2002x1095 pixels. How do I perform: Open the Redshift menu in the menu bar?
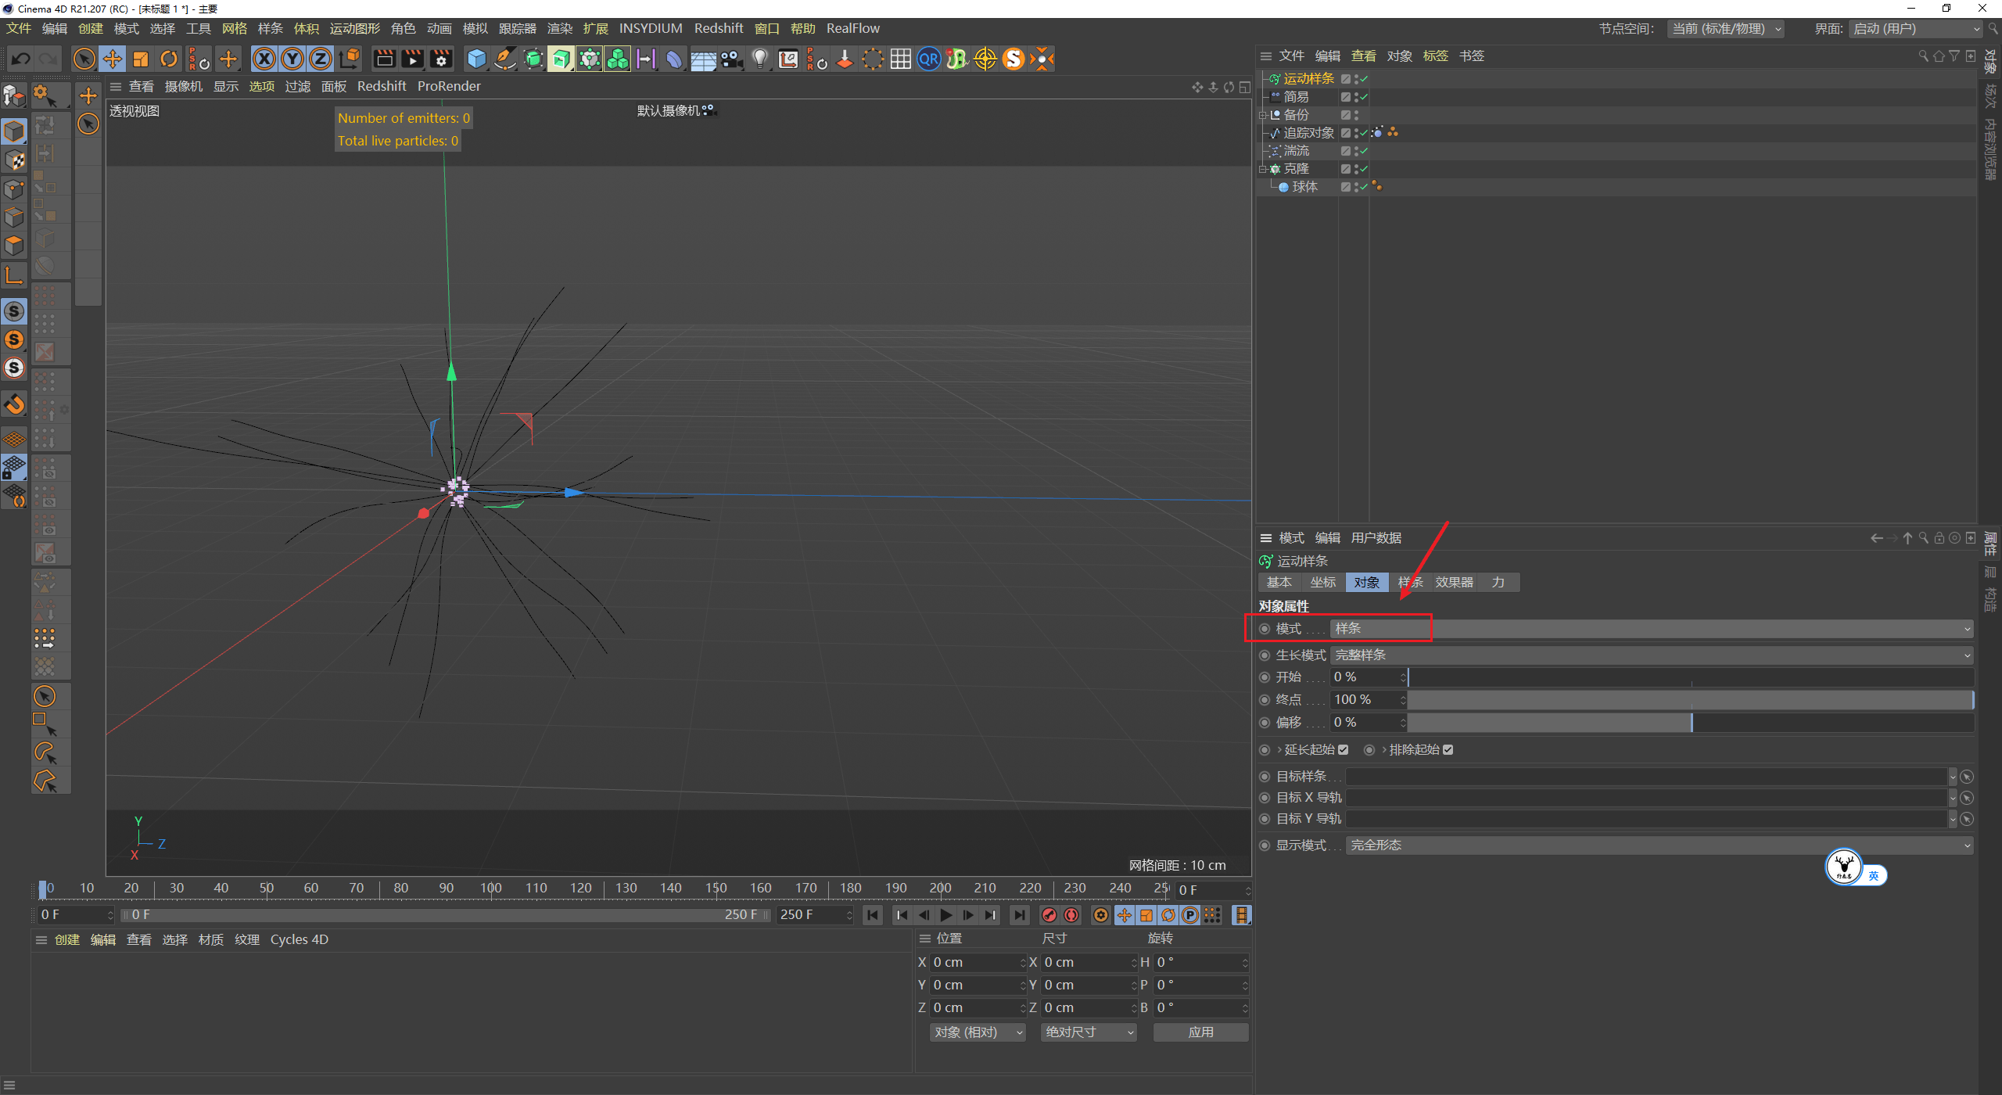pyautogui.click(x=718, y=28)
